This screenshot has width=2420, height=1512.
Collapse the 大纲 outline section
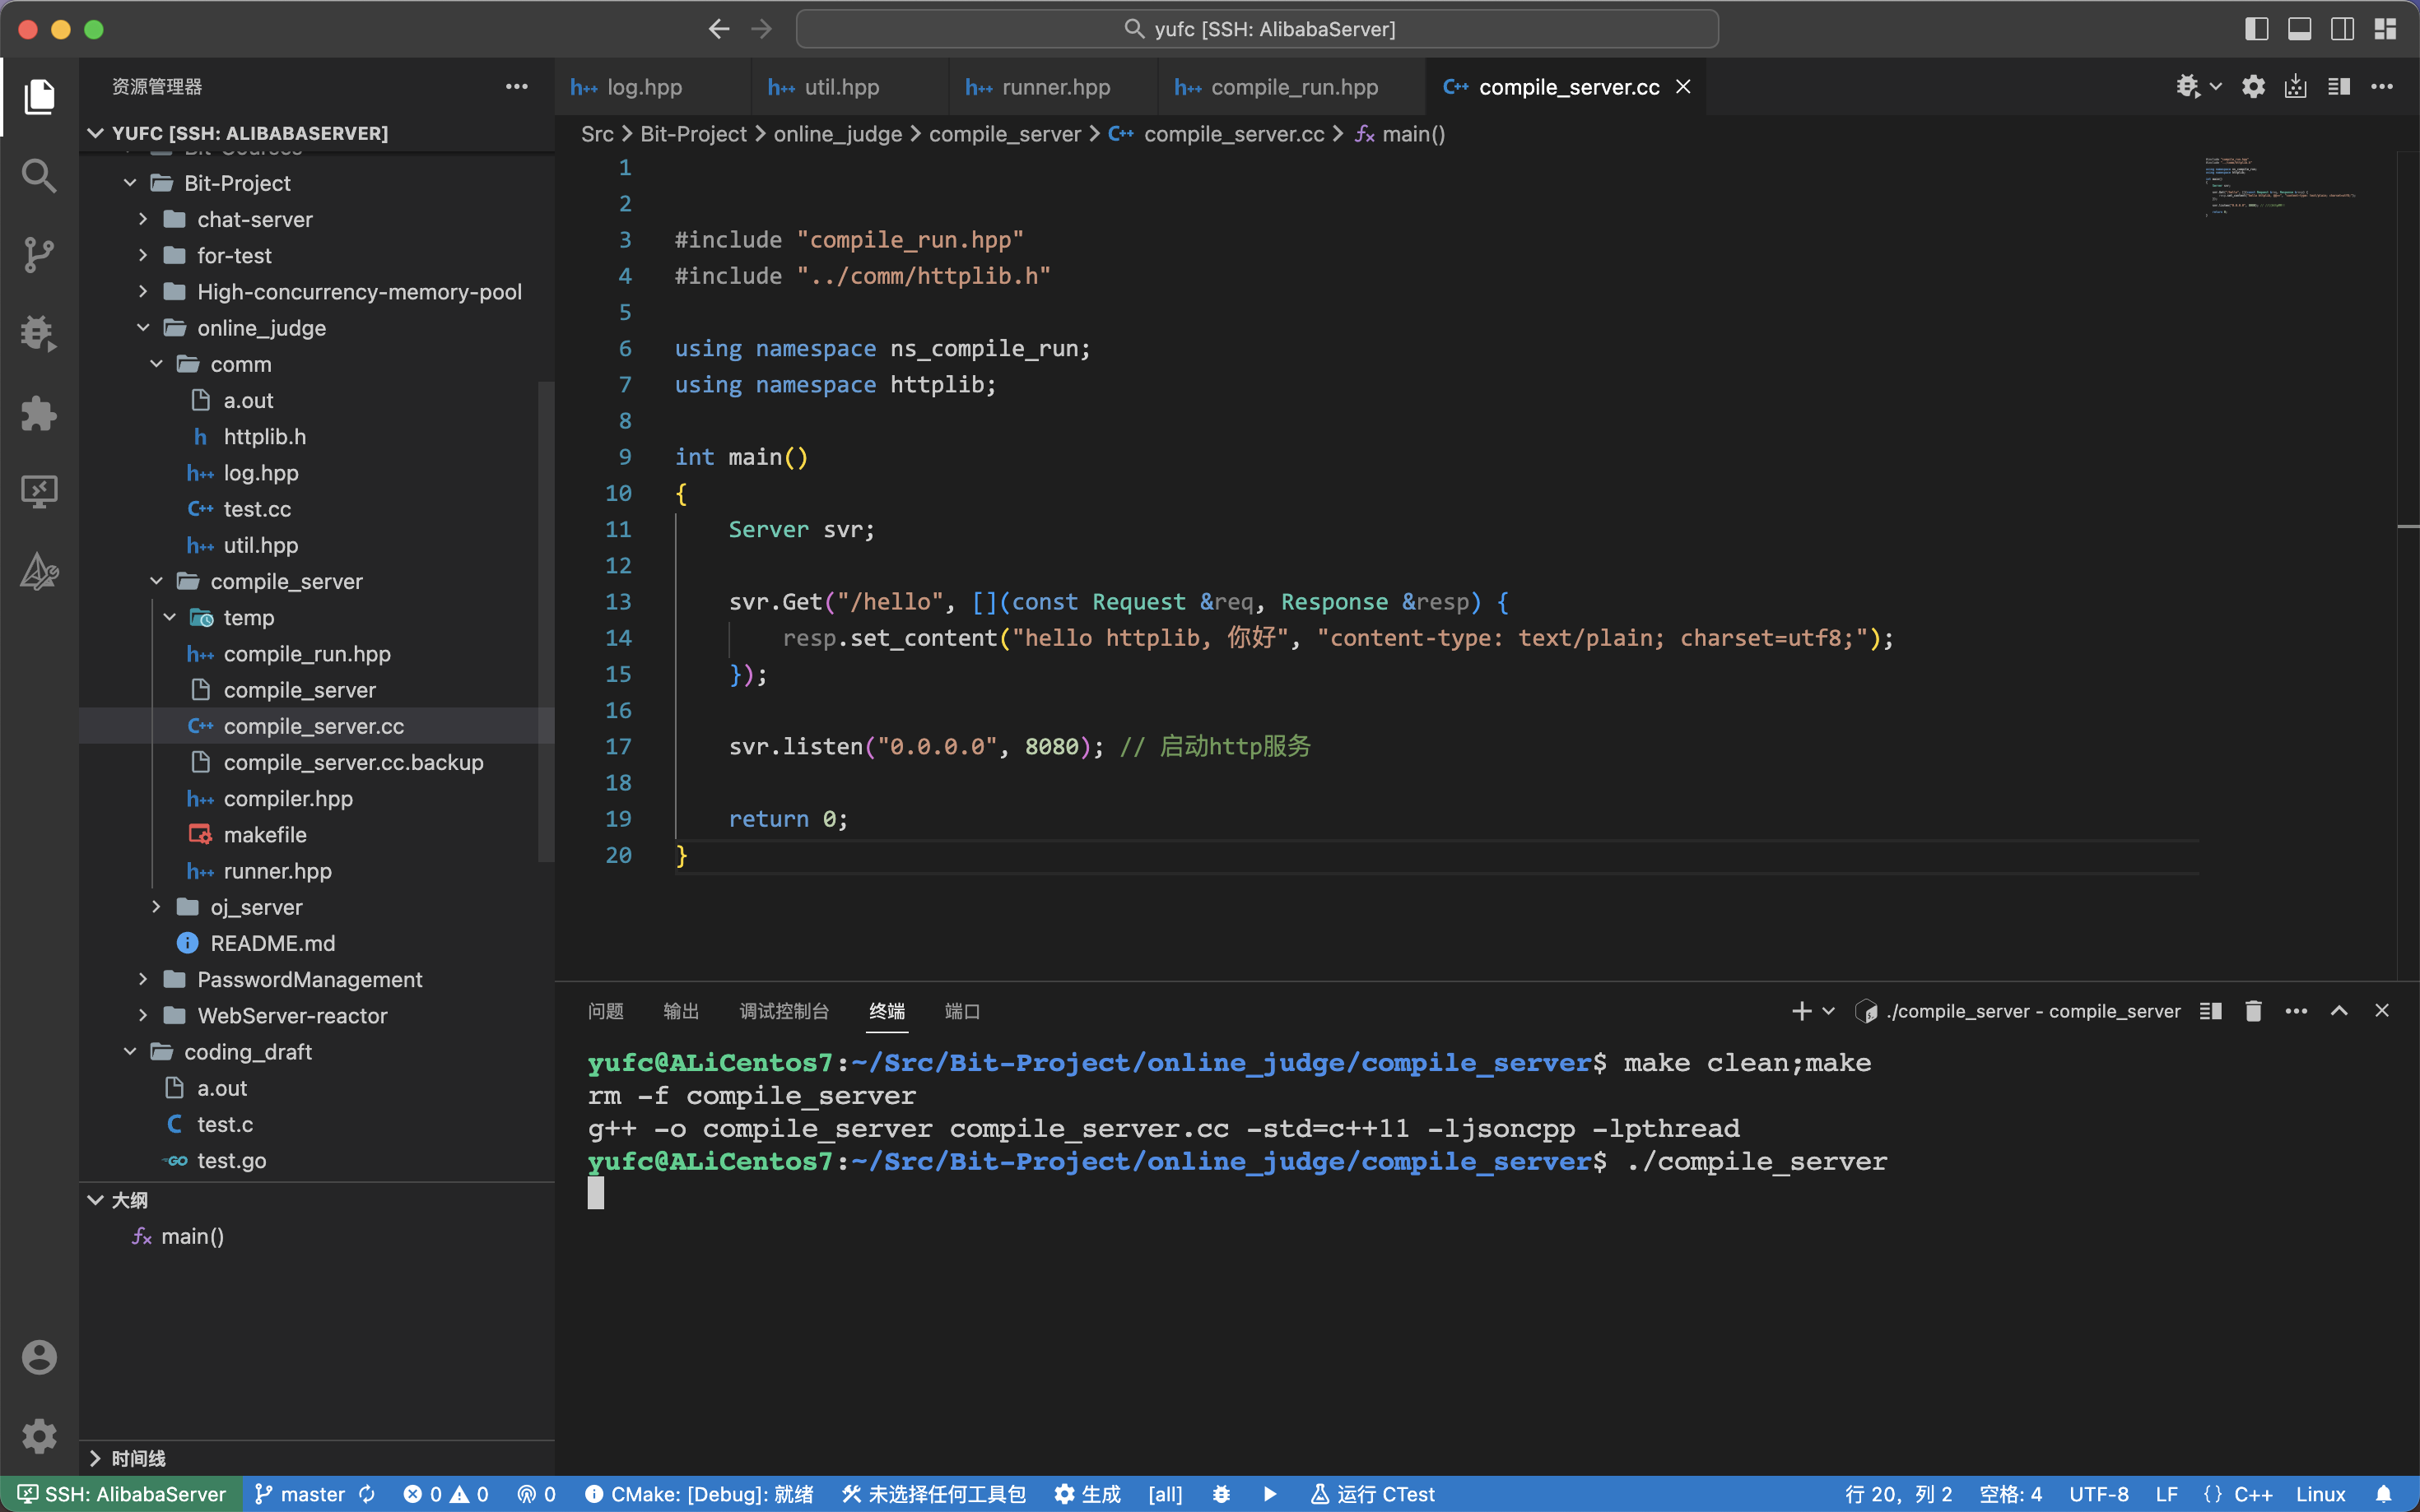(x=95, y=1199)
